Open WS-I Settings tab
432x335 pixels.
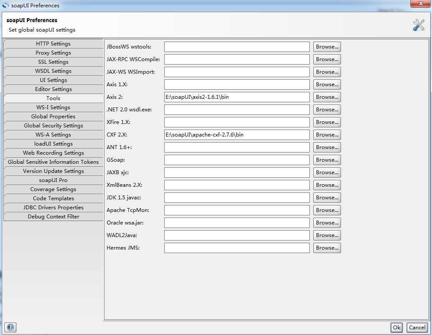(x=53, y=107)
